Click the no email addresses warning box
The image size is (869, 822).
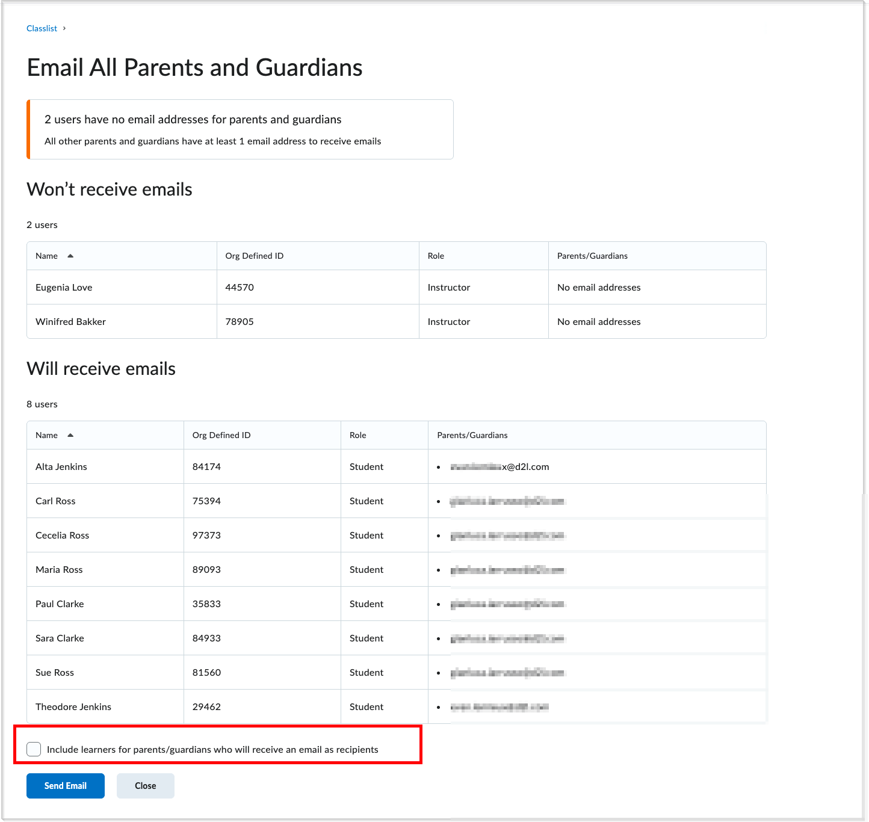coord(240,129)
